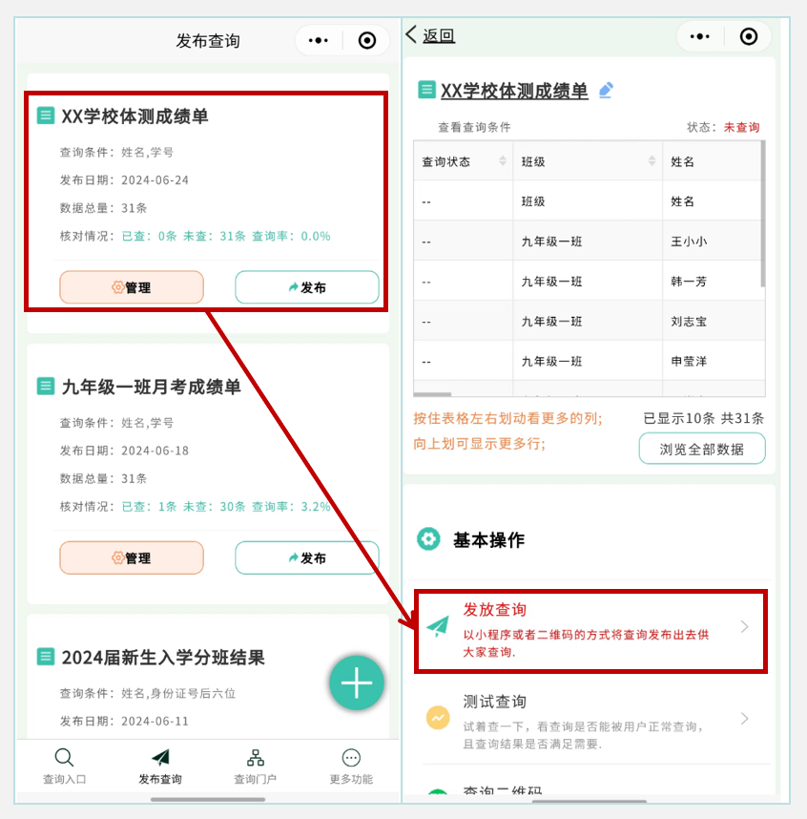Screen dimensions: 807x819
Task: Click the gear icon beside 基本操作
Action: [428, 539]
